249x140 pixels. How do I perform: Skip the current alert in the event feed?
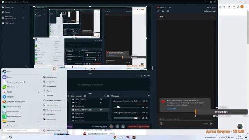(145, 76)
